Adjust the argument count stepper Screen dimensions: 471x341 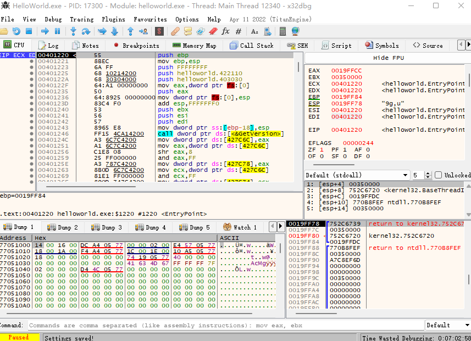pyautogui.click(x=428, y=175)
